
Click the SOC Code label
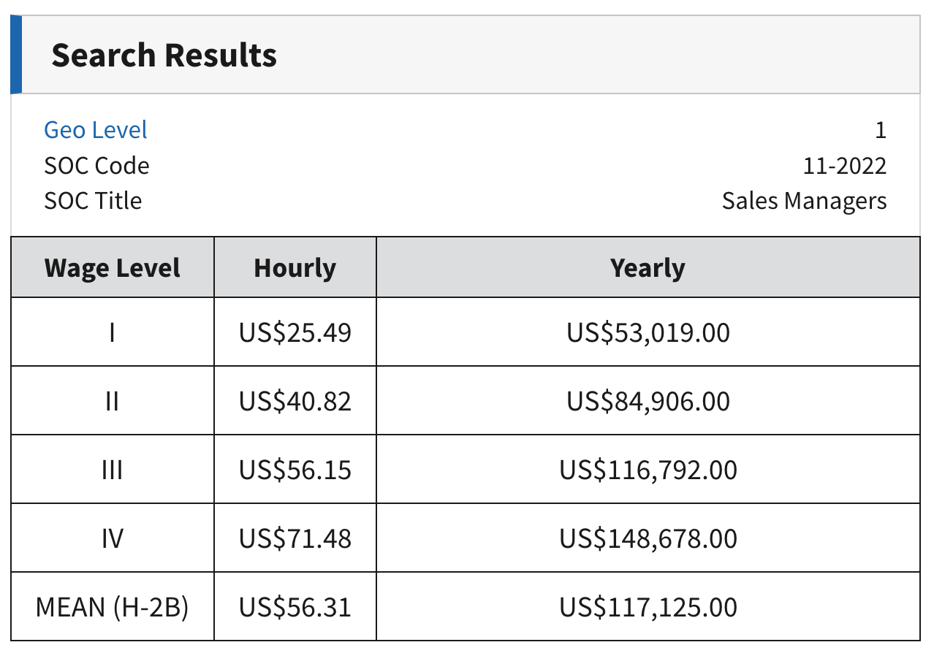96,165
